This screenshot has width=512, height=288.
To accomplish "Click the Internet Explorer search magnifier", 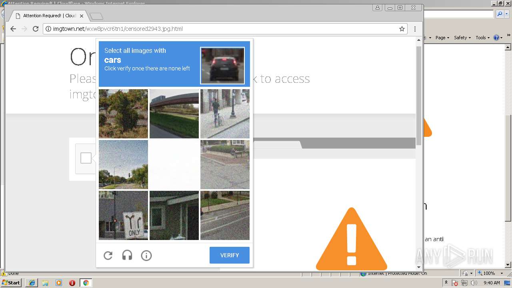I will click(499, 14).
